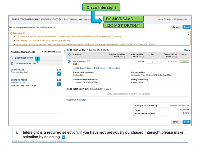Click the plus button for DC-MGT-SAAS

pyautogui.click(x=59, y=73)
